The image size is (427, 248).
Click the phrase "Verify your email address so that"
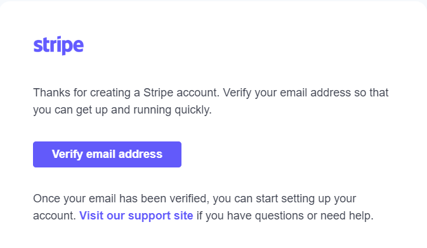click(306, 93)
